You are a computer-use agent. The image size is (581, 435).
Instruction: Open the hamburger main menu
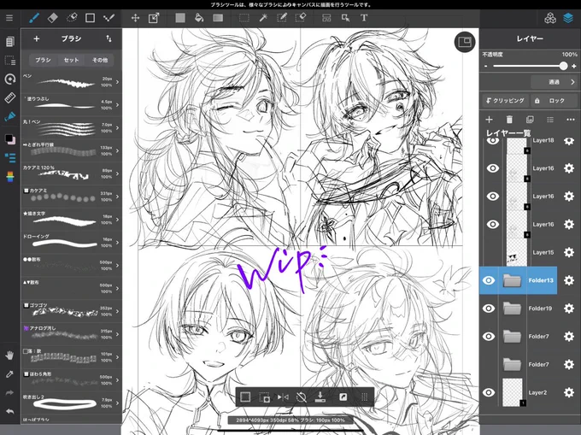9,18
